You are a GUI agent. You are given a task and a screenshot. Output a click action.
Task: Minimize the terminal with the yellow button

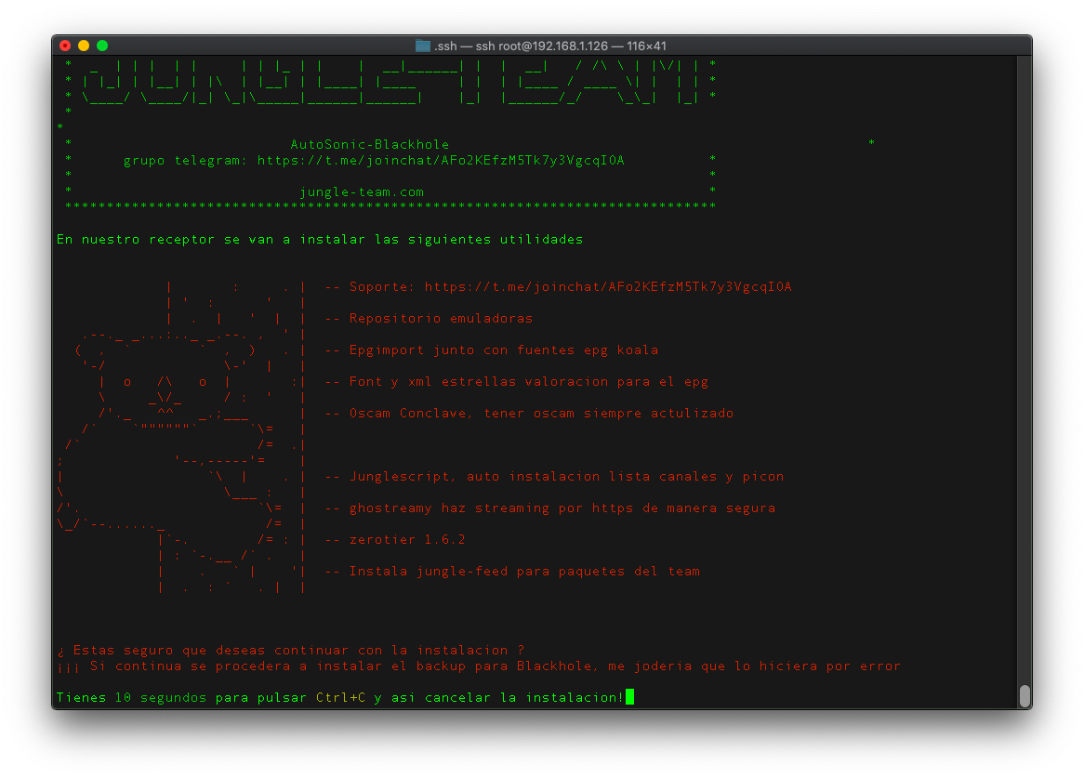click(x=84, y=46)
